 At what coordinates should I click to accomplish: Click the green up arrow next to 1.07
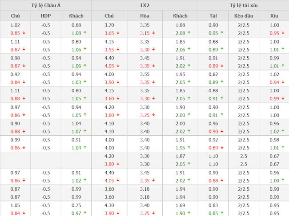point(84,131)
